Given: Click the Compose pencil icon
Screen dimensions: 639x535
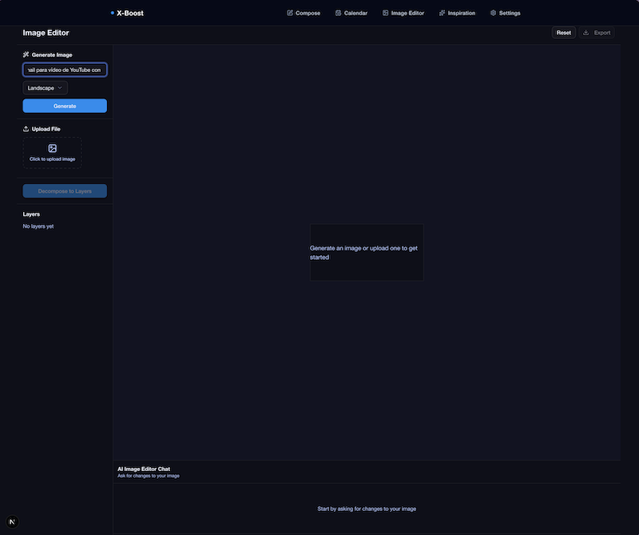Looking at the screenshot, I should point(290,13).
